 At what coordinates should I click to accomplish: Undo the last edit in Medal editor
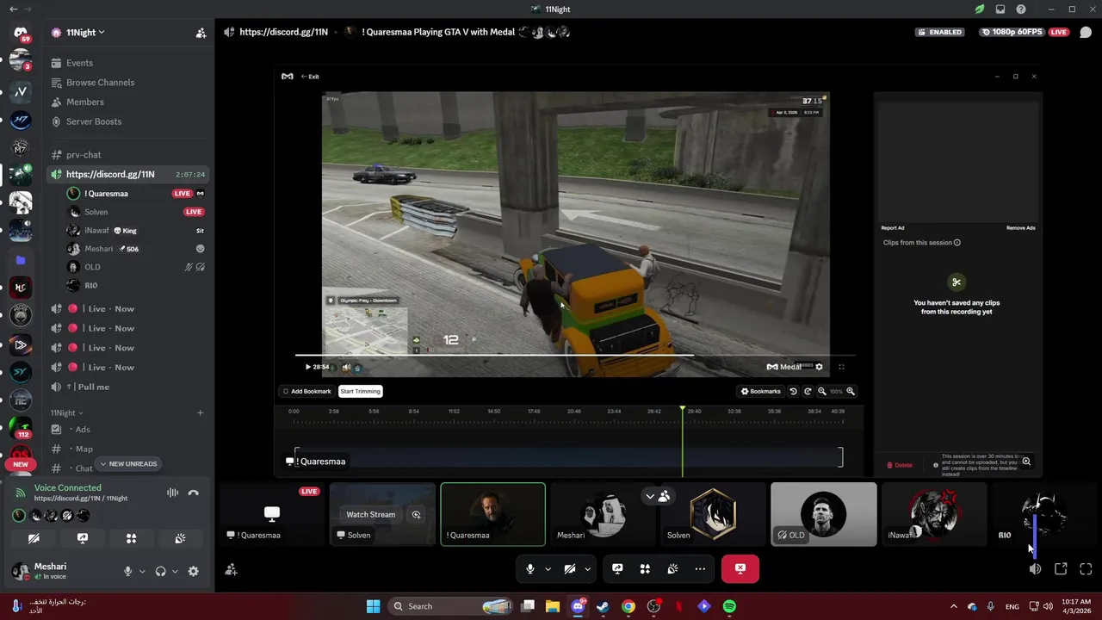(x=793, y=391)
